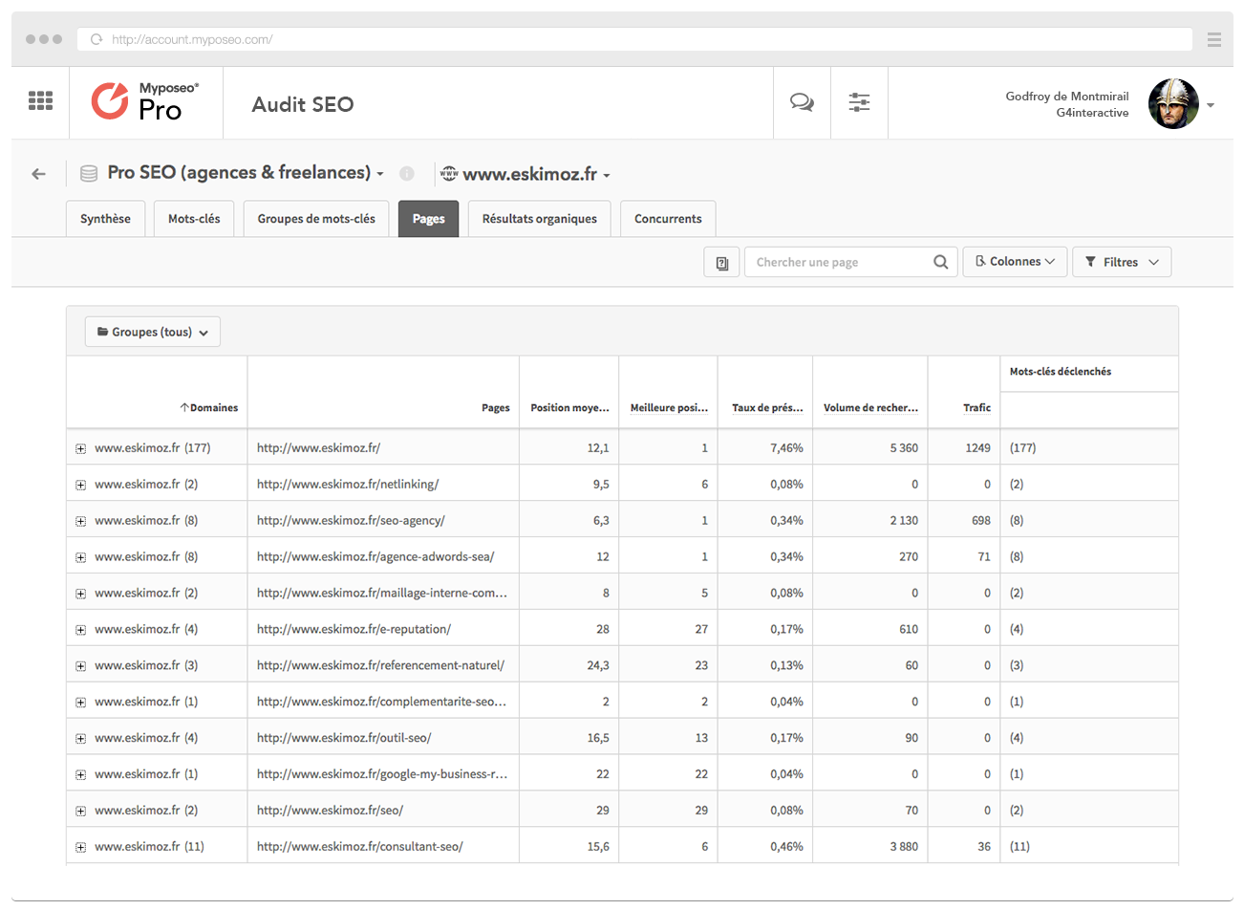Expand the google-my-business row plus icon
Screen dimensions: 1244x910
click(80, 775)
